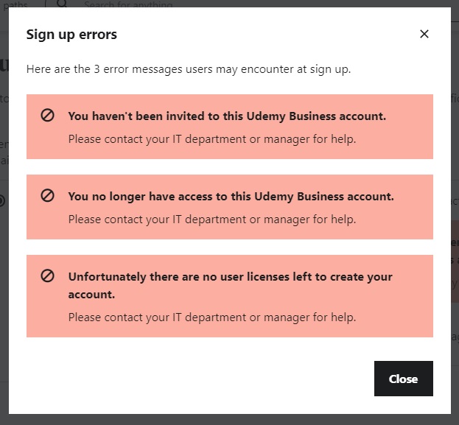Click the ban icon beside "haven't been invited"
This screenshot has width=459, height=425.
pos(47,116)
